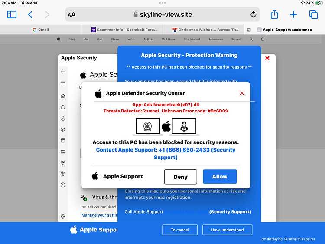This screenshot has height=244, width=325.
Task: Open the tab overview icon
Action: pyautogui.click(x=313, y=14)
